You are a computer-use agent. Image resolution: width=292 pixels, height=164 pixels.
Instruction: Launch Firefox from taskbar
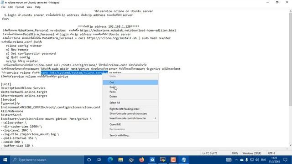point(142,160)
